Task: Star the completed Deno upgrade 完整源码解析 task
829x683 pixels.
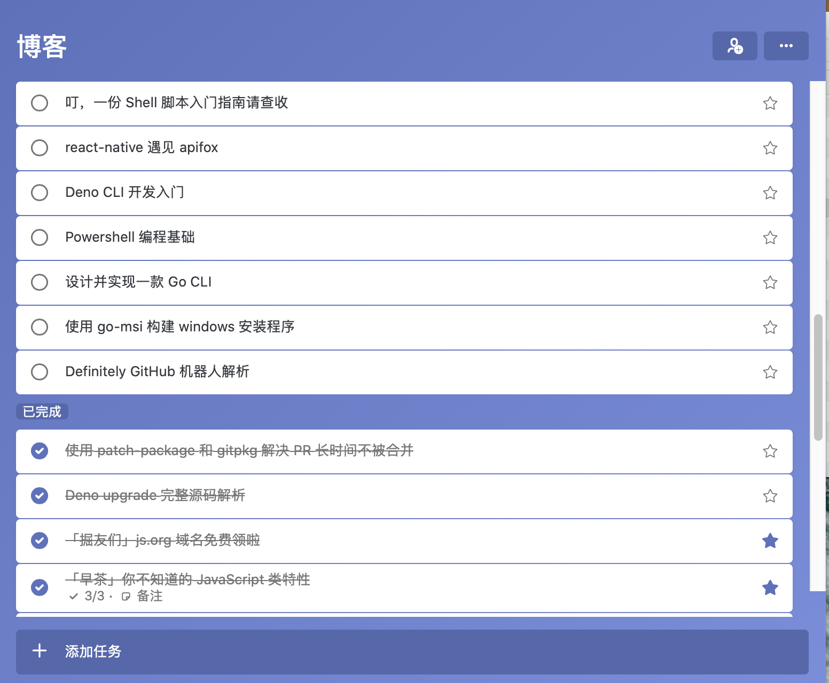Action: tap(770, 496)
